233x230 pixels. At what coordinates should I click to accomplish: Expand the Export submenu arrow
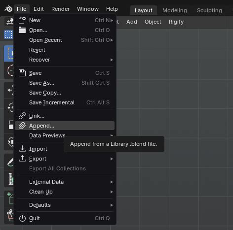point(112,159)
